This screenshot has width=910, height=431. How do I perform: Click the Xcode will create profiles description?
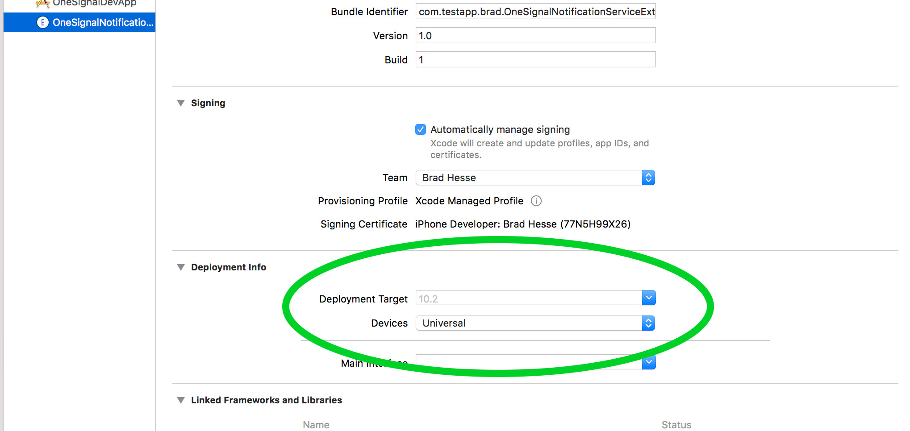click(x=539, y=149)
